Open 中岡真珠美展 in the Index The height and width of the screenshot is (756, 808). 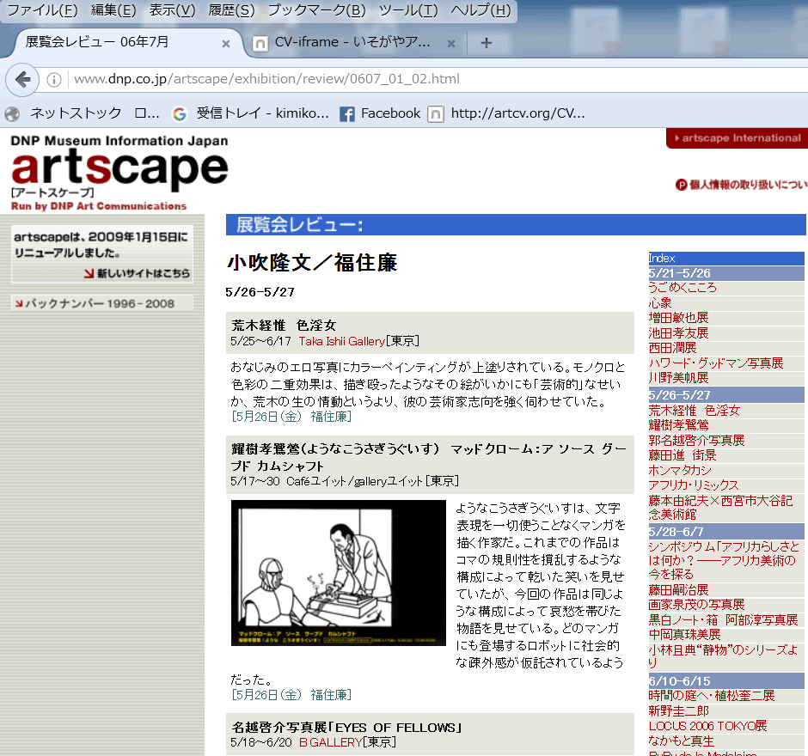click(684, 635)
